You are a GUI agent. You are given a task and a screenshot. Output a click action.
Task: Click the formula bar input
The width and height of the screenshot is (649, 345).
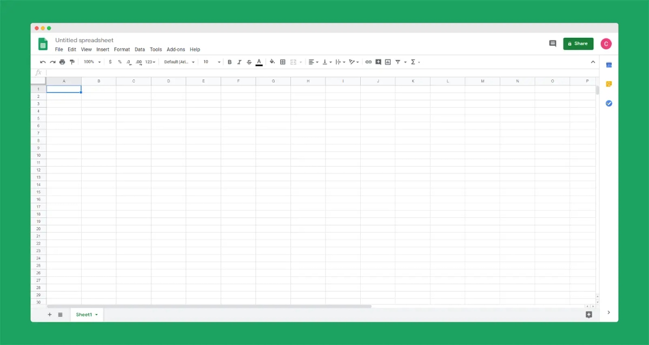coord(322,72)
